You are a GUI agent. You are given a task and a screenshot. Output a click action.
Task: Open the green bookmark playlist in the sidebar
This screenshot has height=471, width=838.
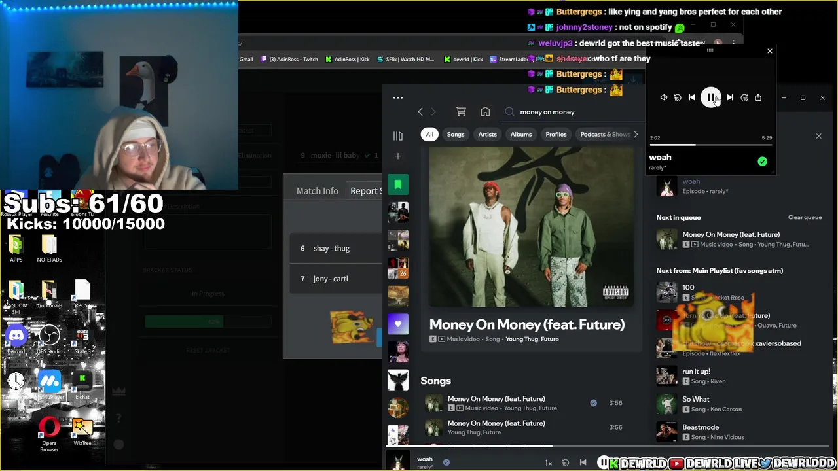tap(397, 184)
